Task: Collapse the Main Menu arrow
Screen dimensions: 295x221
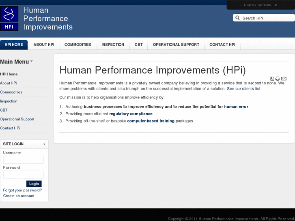Action: point(32,61)
